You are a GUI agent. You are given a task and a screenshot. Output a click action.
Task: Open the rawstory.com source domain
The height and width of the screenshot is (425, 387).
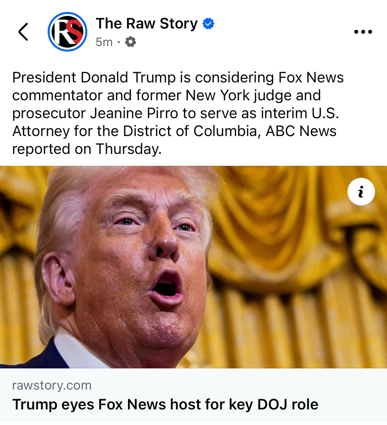pyautogui.click(x=52, y=385)
